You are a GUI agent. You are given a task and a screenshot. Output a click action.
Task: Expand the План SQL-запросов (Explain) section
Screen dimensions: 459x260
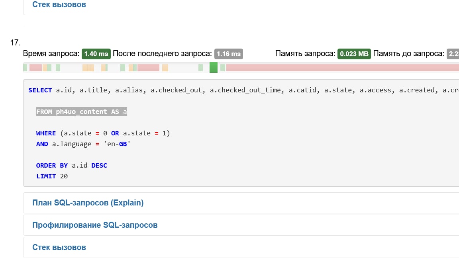pos(88,203)
